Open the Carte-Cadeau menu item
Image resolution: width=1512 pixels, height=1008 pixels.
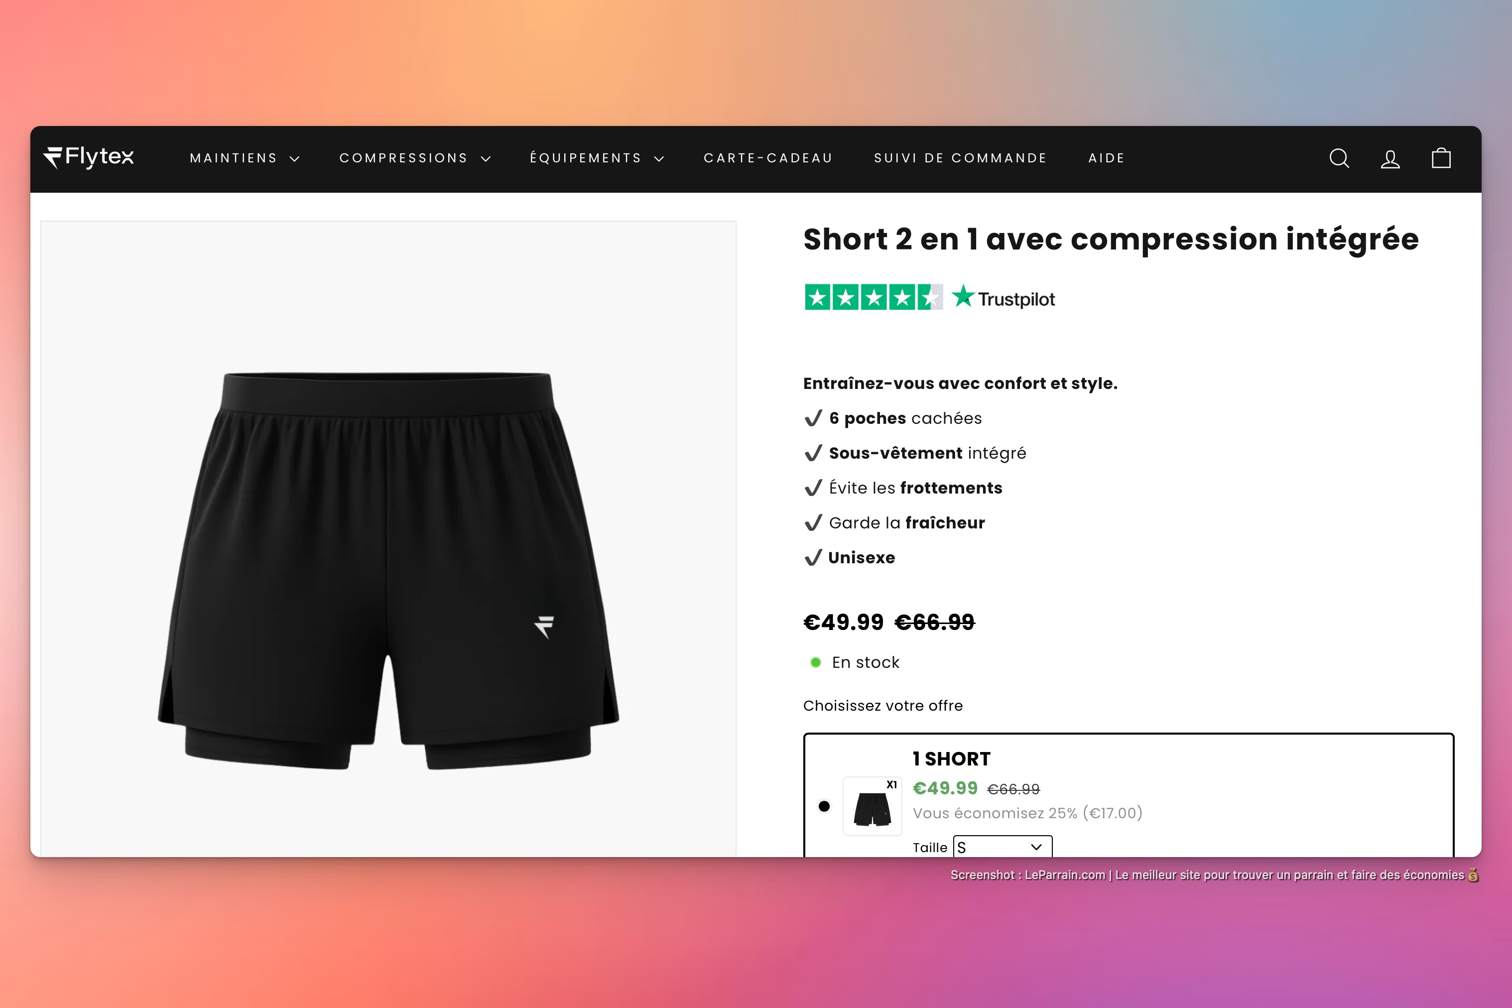coord(768,158)
